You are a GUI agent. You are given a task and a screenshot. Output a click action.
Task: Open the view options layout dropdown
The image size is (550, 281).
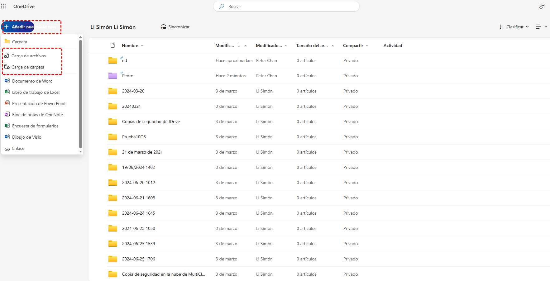(x=541, y=27)
